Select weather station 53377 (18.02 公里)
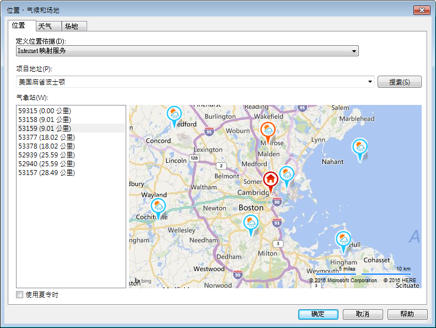The width and height of the screenshot is (436, 328). click(x=71, y=137)
